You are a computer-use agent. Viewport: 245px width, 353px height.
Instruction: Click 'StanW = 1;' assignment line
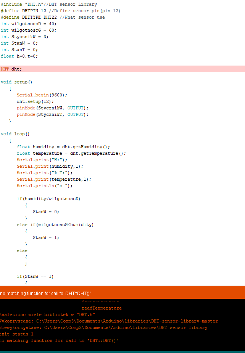46,238
